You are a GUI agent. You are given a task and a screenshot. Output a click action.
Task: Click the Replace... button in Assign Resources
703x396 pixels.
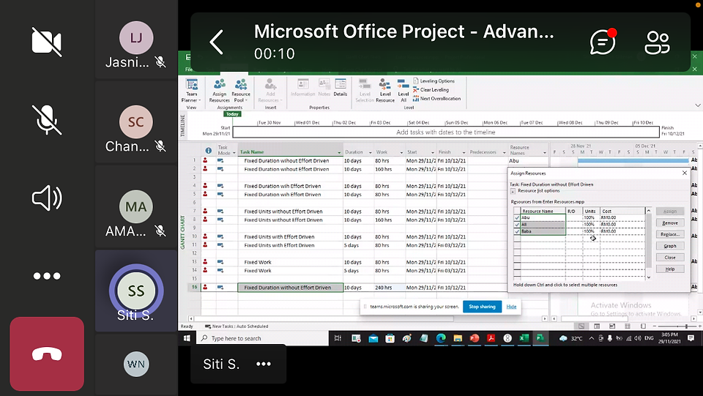670,234
